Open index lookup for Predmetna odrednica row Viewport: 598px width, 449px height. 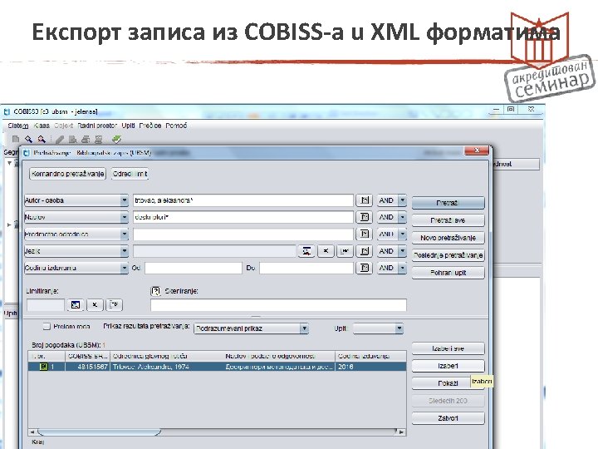(x=365, y=234)
